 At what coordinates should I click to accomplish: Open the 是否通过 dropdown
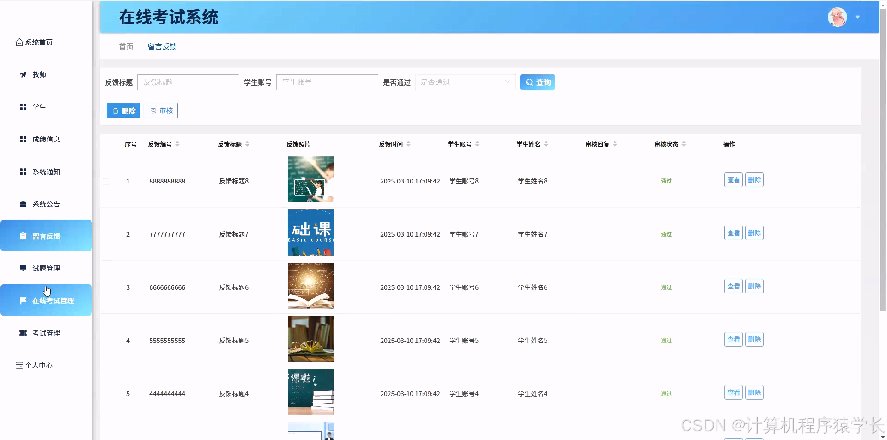click(465, 82)
